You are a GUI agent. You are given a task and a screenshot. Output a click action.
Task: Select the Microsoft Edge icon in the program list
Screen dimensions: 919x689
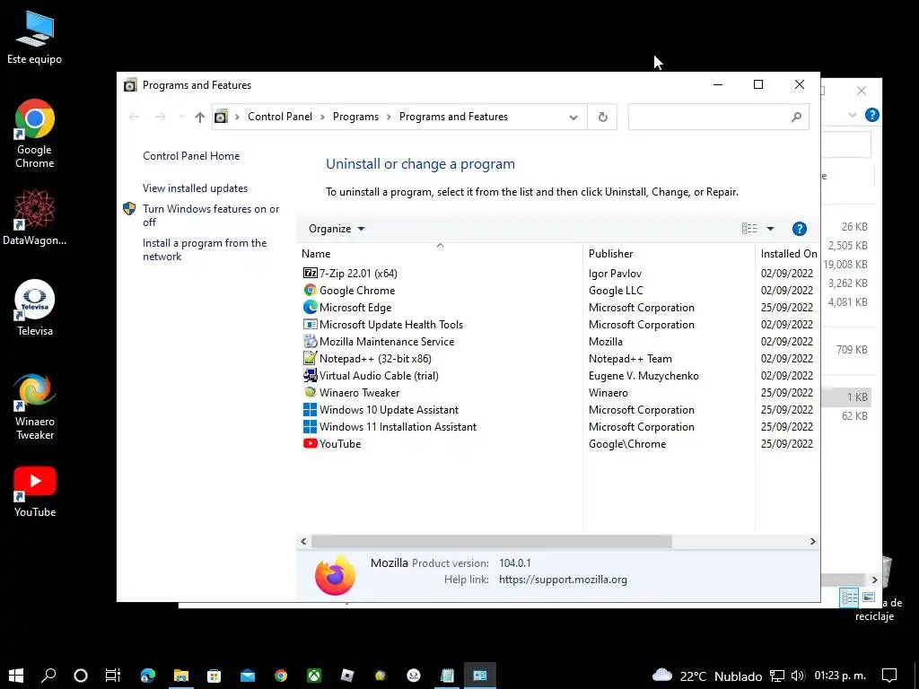(310, 307)
